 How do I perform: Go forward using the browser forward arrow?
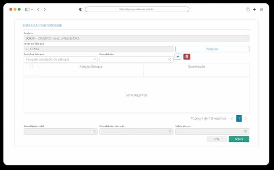(45, 9)
